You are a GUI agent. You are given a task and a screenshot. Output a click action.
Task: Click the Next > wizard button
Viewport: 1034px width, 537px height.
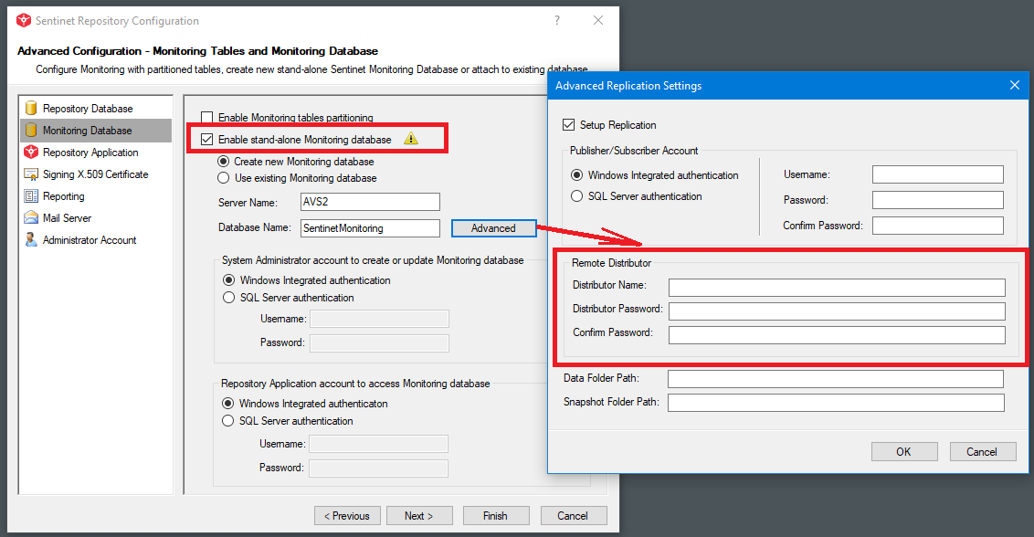(x=418, y=516)
